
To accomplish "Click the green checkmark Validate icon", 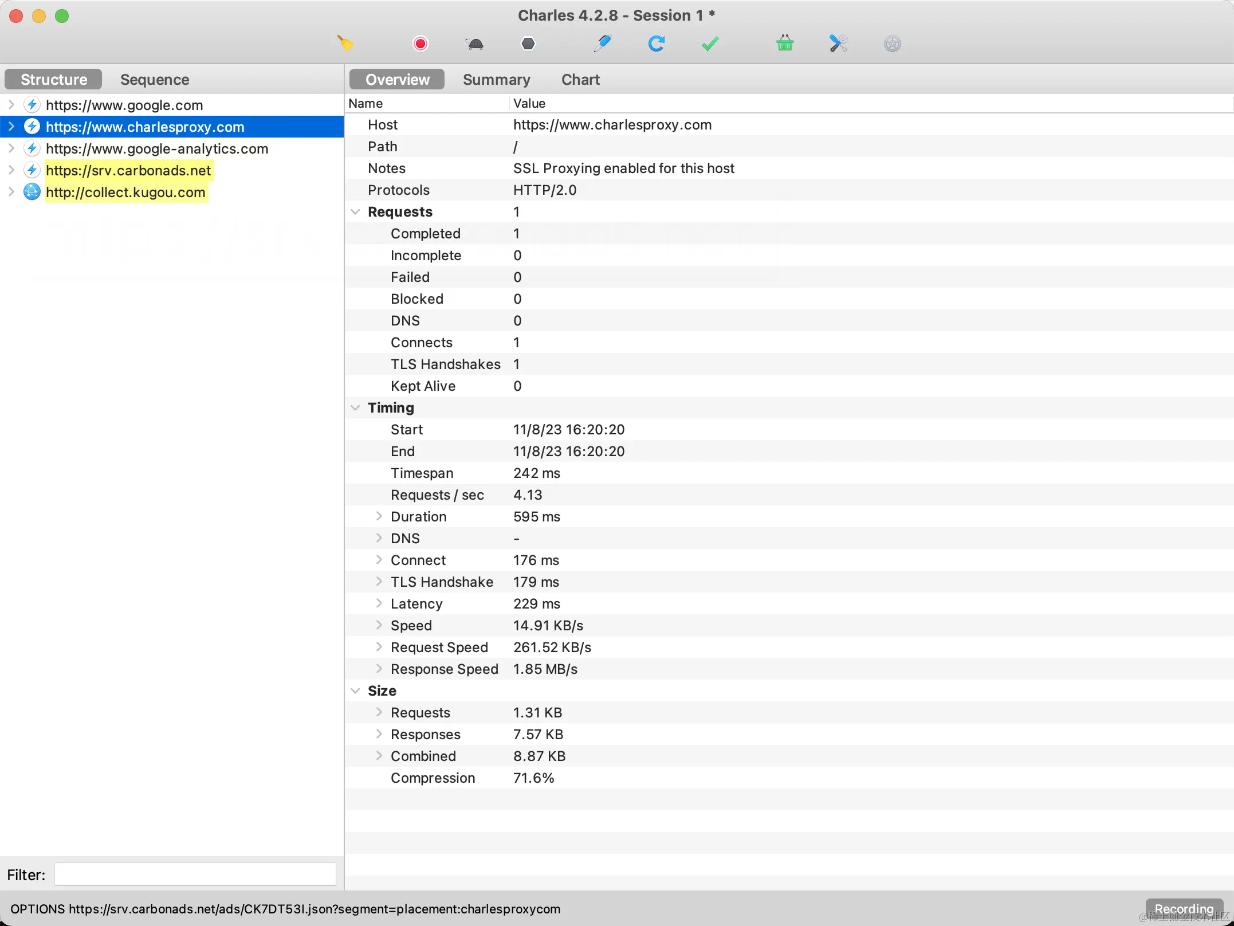I will tap(710, 44).
